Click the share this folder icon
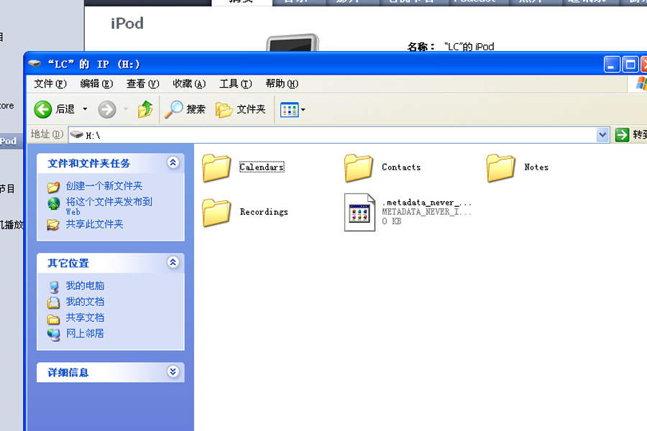 coord(54,225)
